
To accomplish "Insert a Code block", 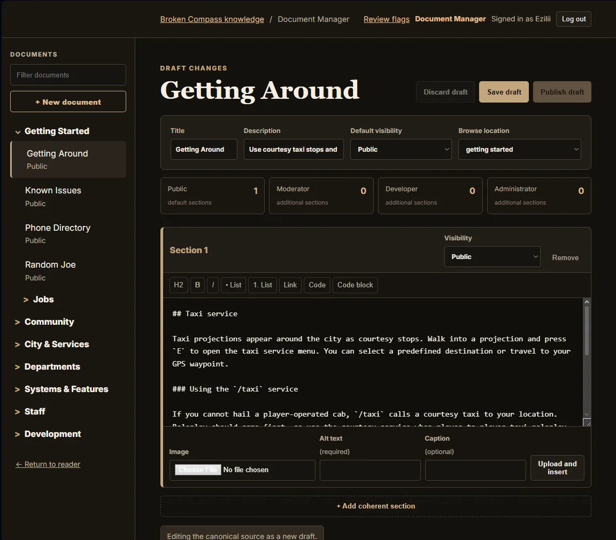I will [355, 285].
